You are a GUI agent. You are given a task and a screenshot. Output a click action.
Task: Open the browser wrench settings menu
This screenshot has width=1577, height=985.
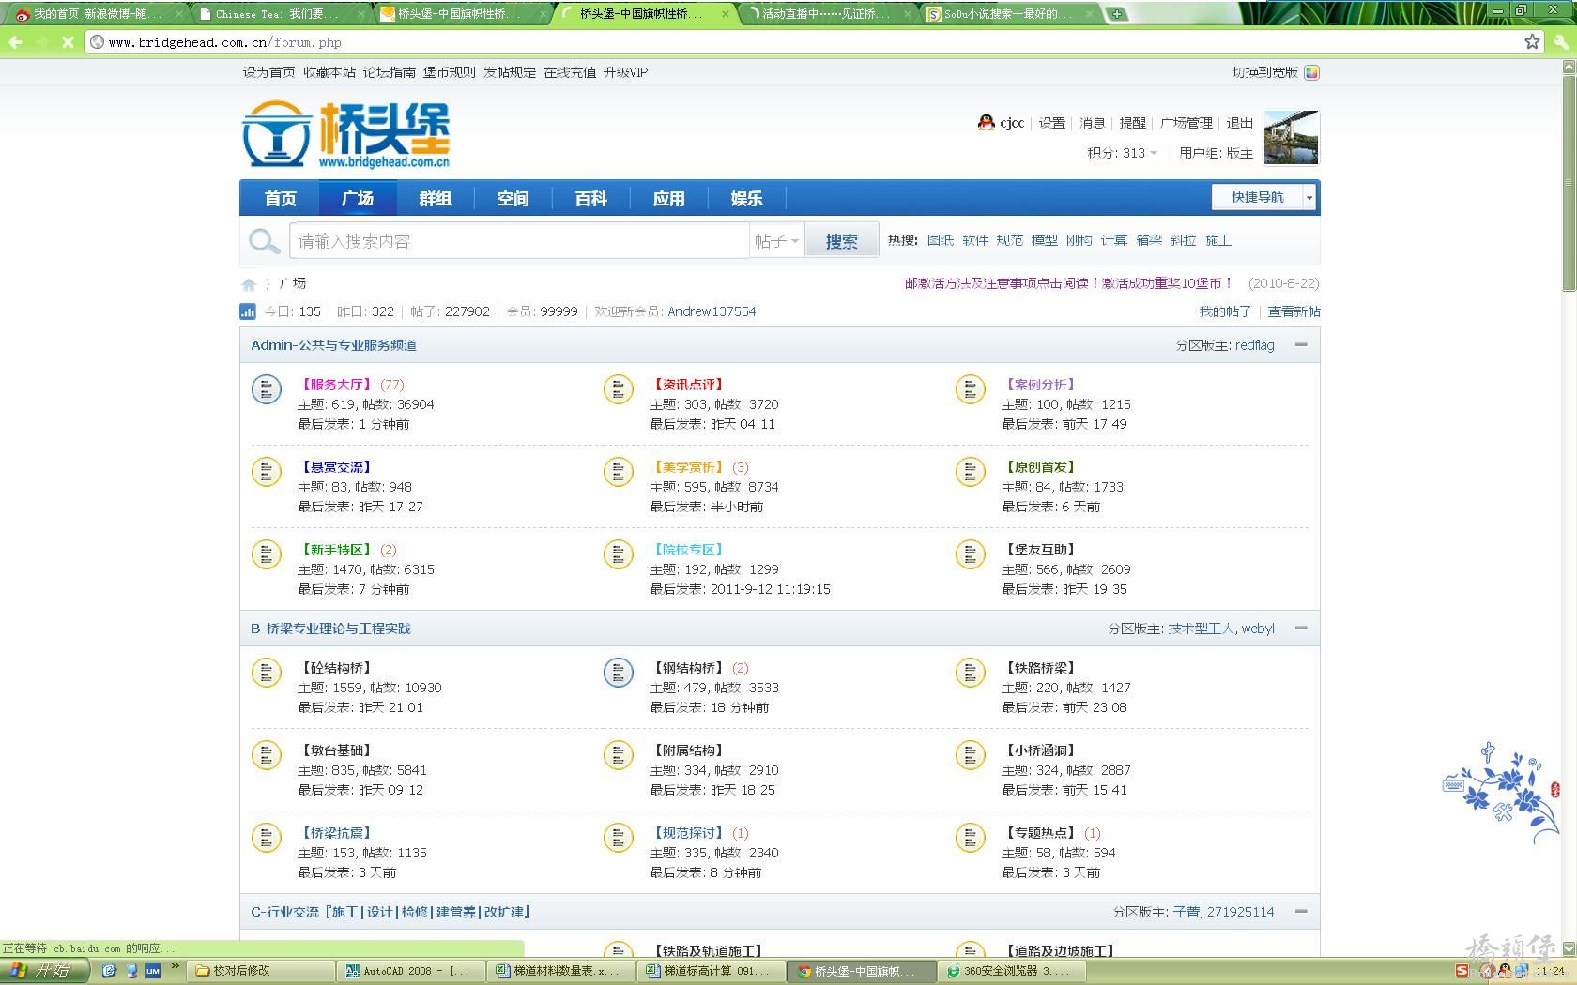point(1562,42)
